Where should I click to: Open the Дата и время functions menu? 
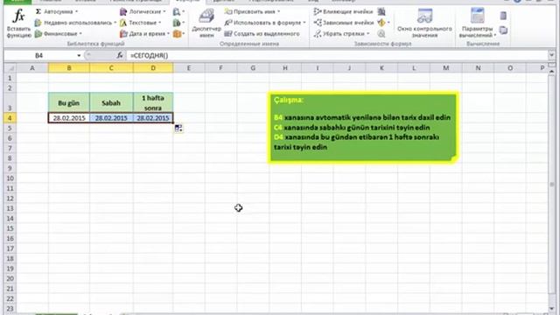[x=144, y=34]
